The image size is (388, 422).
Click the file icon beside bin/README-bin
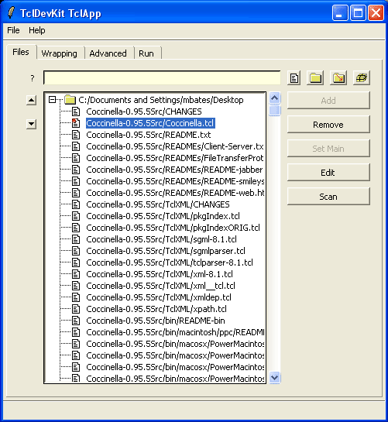[76, 321]
